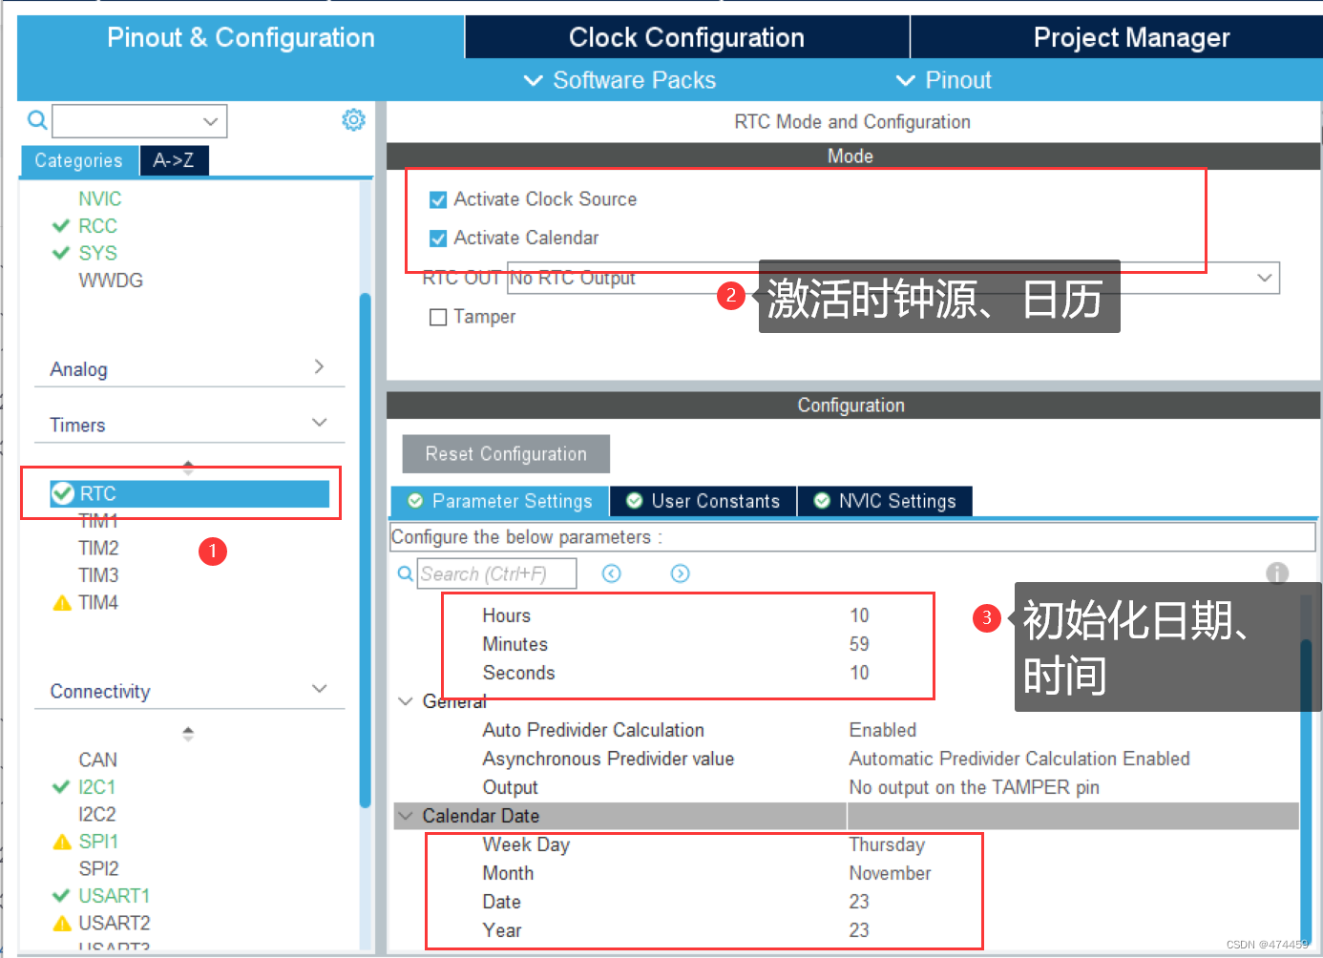This screenshot has width=1323, height=958.
Task: Go to previous search result arrow
Action: click(x=612, y=573)
